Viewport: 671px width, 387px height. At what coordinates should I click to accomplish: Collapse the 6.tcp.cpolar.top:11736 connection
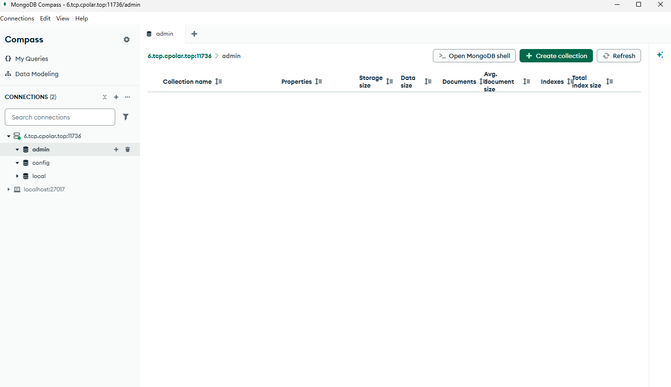(9, 136)
